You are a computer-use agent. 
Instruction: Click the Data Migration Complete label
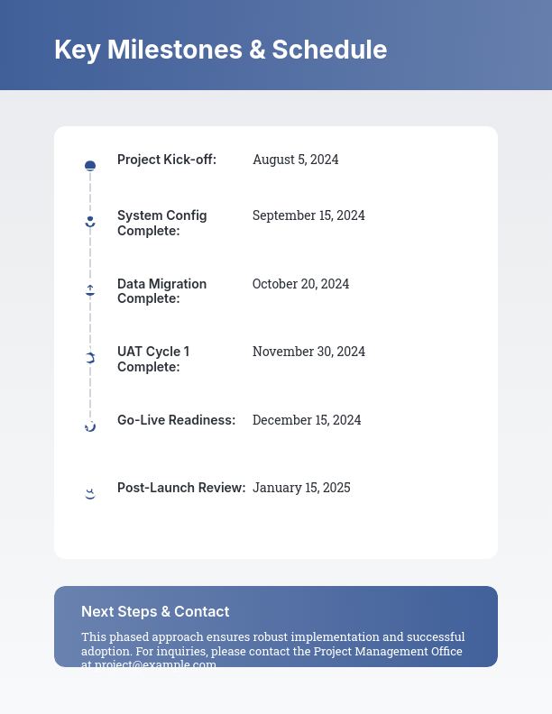point(162,291)
